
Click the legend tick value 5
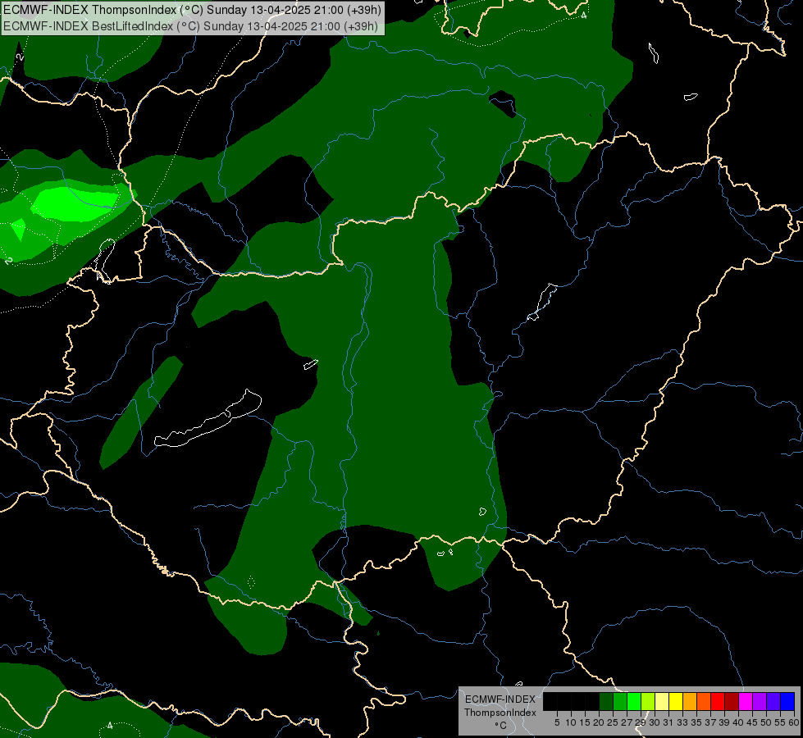pyautogui.click(x=557, y=722)
